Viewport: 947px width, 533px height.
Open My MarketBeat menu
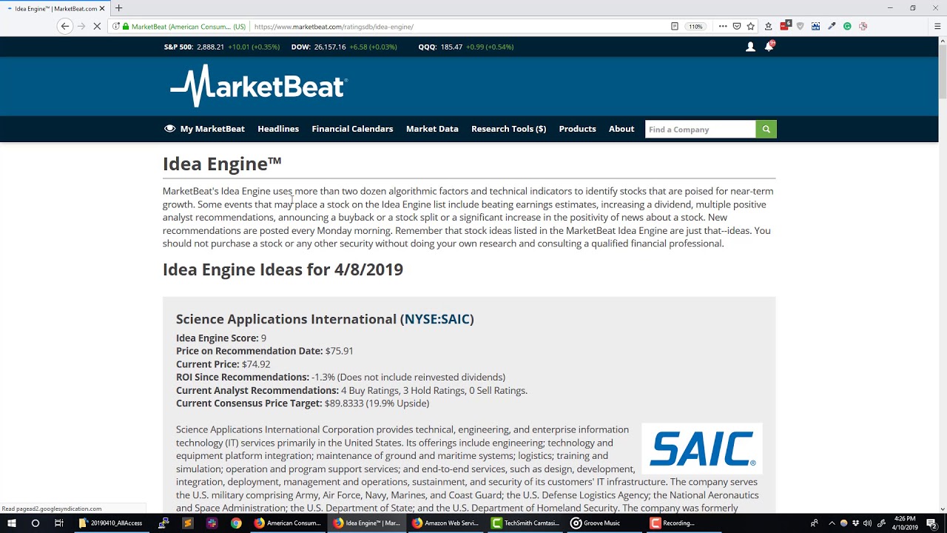point(204,129)
